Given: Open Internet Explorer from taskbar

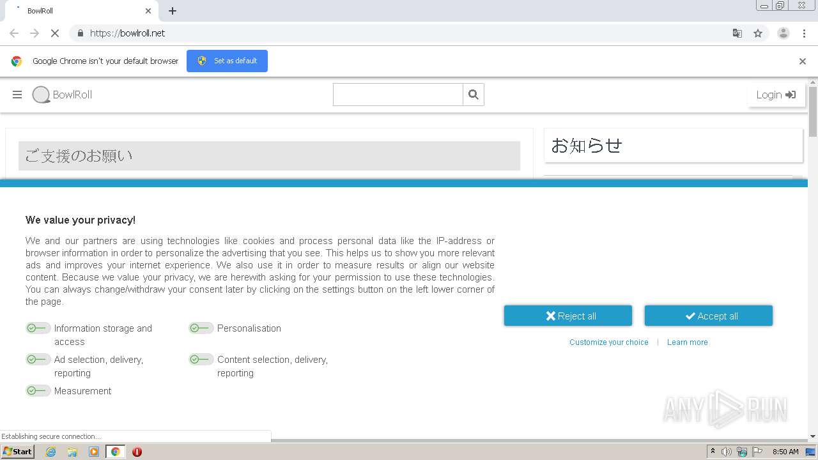Looking at the screenshot, I should click(x=51, y=452).
